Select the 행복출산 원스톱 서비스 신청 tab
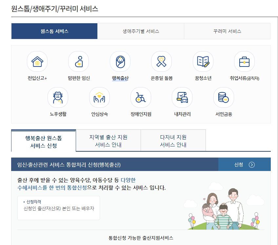The image size is (278, 245). [43, 140]
